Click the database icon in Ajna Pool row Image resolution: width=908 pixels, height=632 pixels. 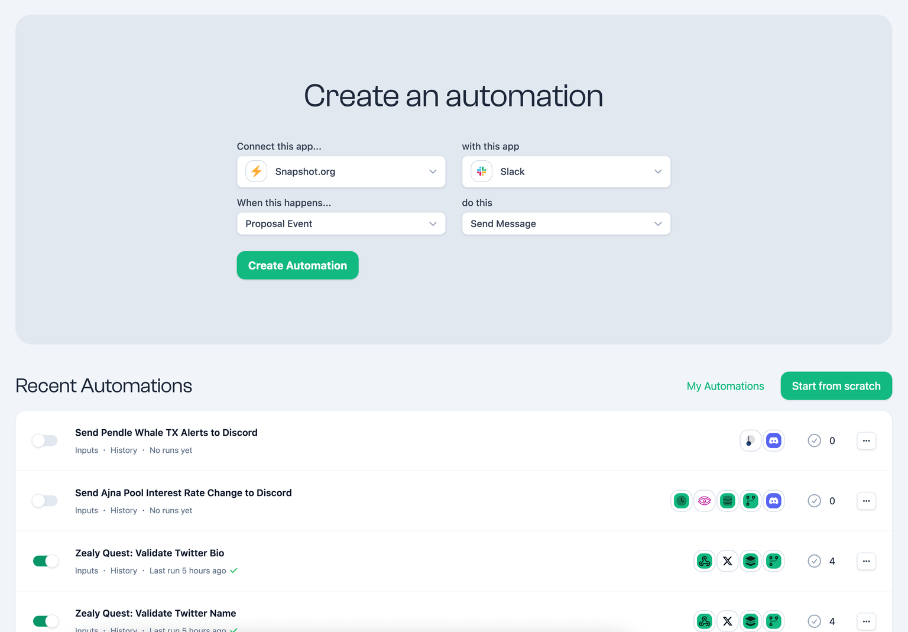pyautogui.click(x=728, y=501)
